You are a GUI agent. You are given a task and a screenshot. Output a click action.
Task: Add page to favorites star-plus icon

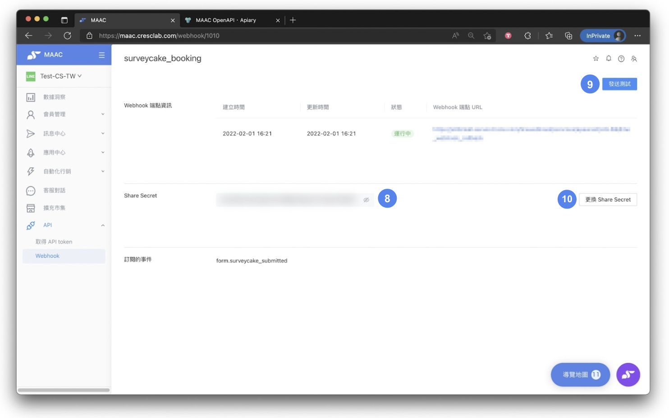(487, 36)
